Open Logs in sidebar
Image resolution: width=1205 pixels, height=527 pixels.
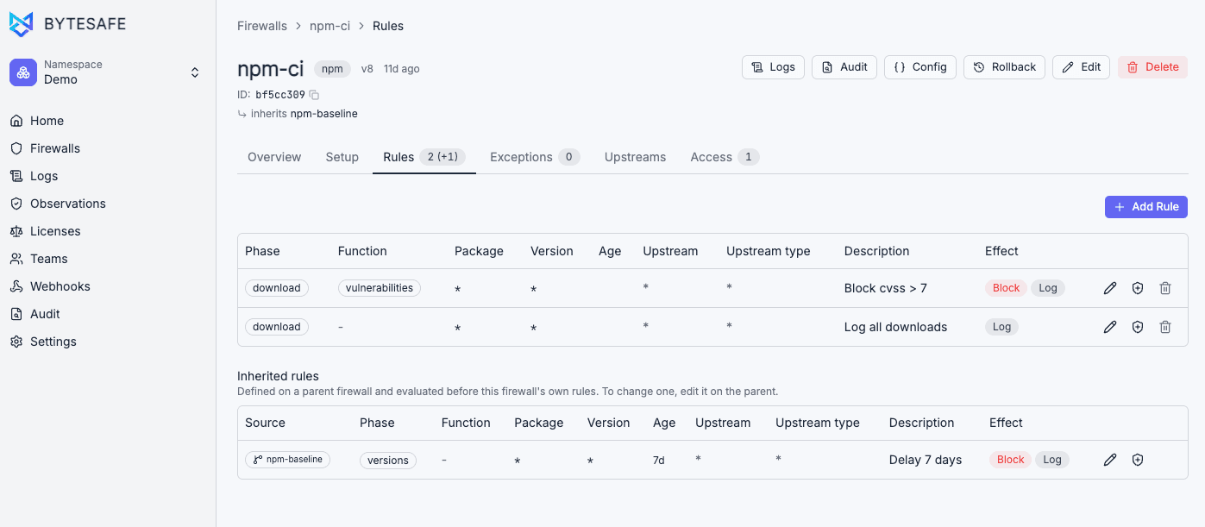pyautogui.click(x=44, y=176)
